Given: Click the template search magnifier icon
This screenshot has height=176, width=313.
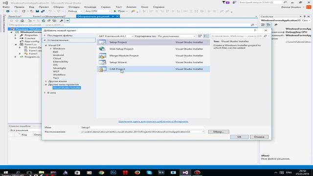Looking at the screenshot, I should pyautogui.click(x=265, y=36).
